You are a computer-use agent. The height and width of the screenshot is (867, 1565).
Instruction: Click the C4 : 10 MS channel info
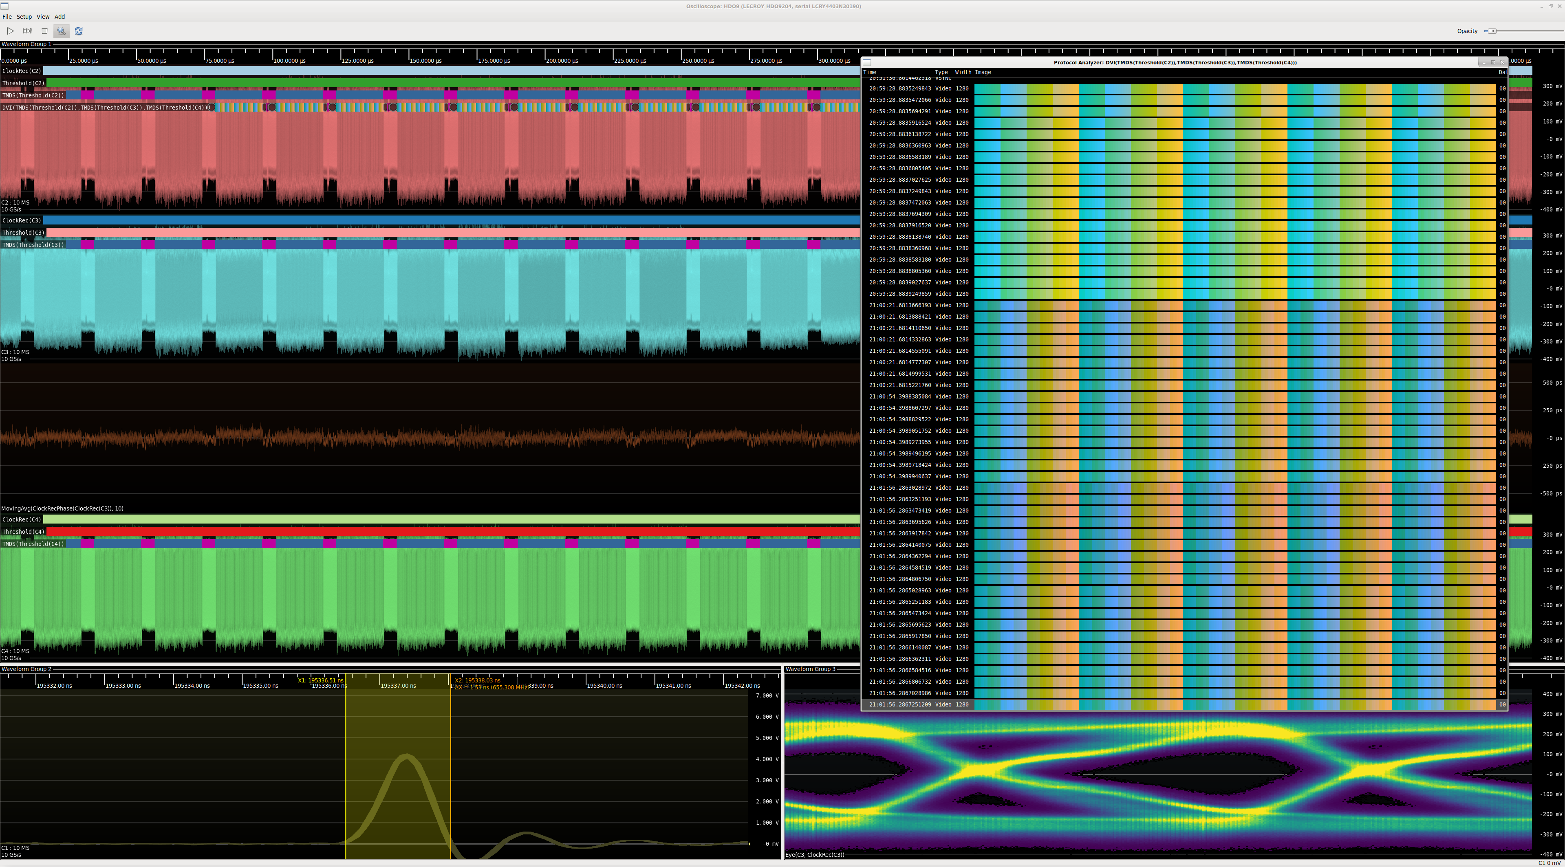(16, 651)
